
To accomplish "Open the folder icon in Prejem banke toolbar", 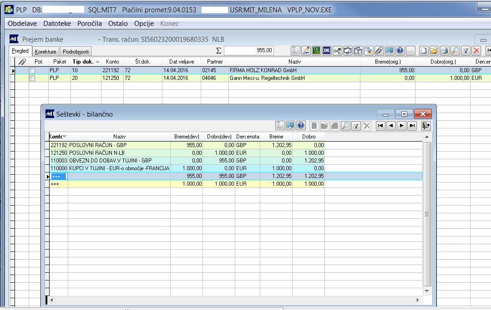I will coord(434,50).
